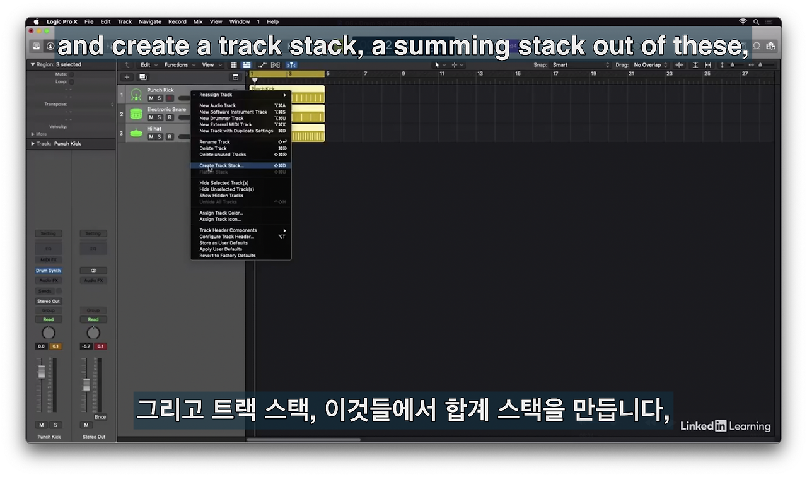
Task: Click the Punch Kick channel volume fader
Action: click(42, 373)
